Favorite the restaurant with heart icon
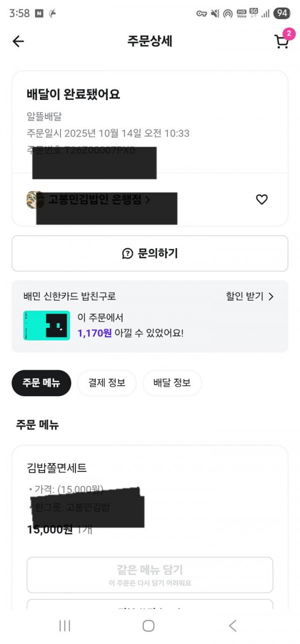 click(261, 200)
